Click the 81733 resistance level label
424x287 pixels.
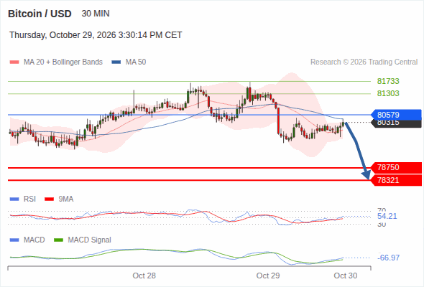click(x=388, y=81)
